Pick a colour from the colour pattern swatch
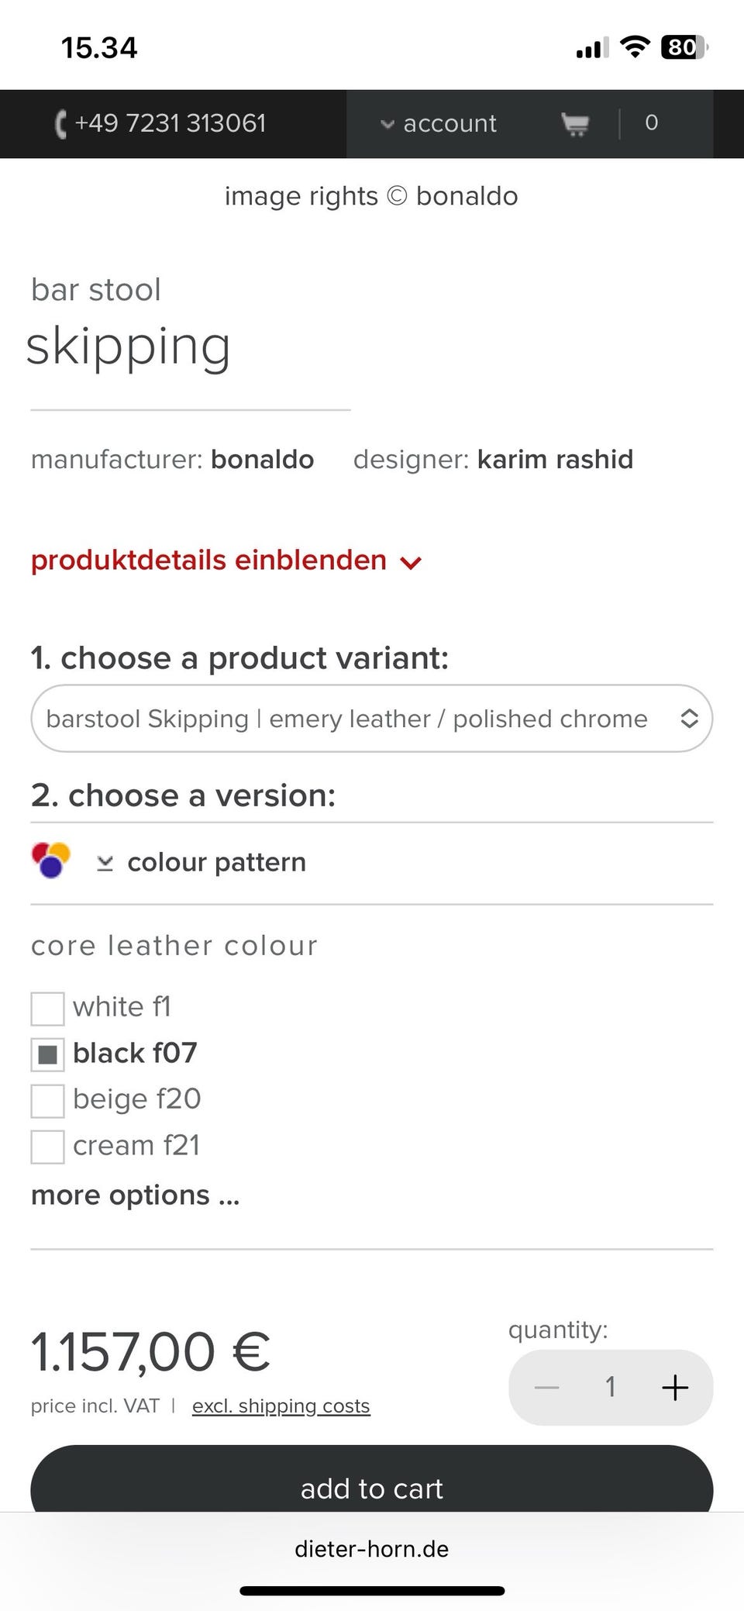This screenshot has height=1611, width=744. click(50, 859)
